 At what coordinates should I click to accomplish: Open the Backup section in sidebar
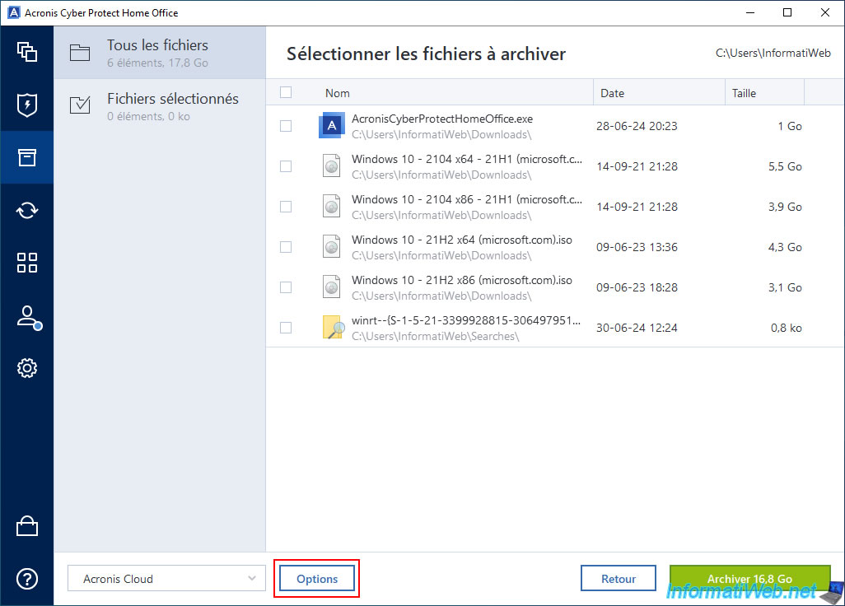(26, 51)
